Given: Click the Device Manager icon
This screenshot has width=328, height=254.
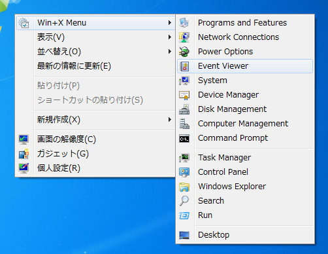Looking at the screenshot, I should [184, 95].
